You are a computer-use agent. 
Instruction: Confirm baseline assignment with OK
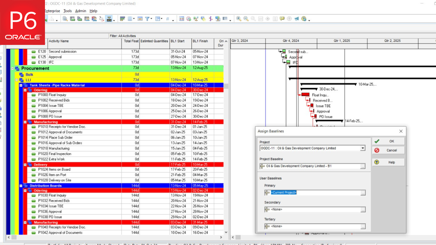(x=388, y=141)
